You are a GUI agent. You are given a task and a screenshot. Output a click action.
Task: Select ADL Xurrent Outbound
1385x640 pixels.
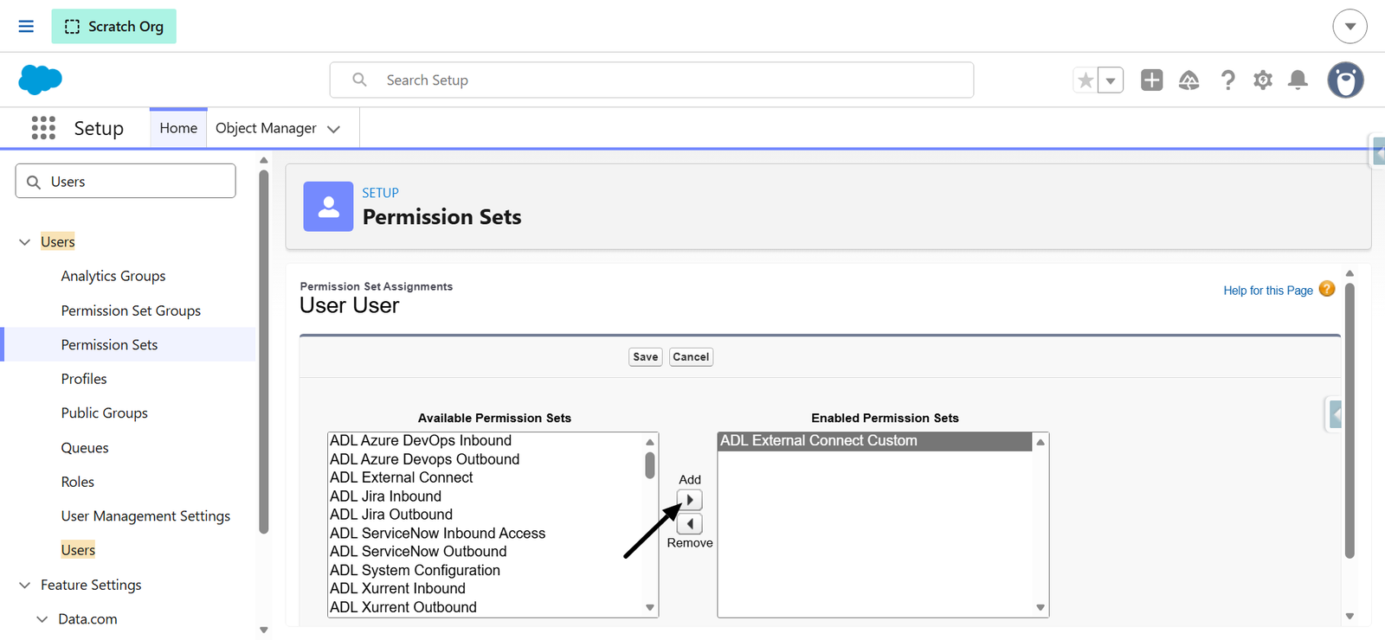coord(403,607)
